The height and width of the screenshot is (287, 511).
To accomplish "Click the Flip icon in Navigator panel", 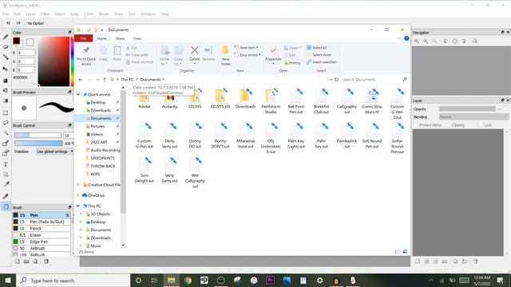I will pos(475,41).
